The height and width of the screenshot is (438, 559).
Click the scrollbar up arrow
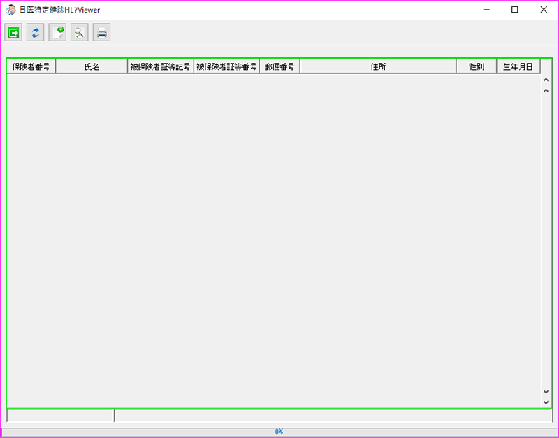546,80
